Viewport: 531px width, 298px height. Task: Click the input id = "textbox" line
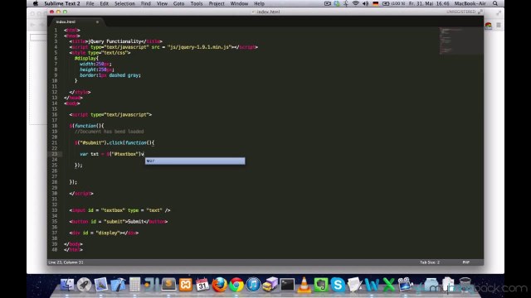(x=119, y=210)
